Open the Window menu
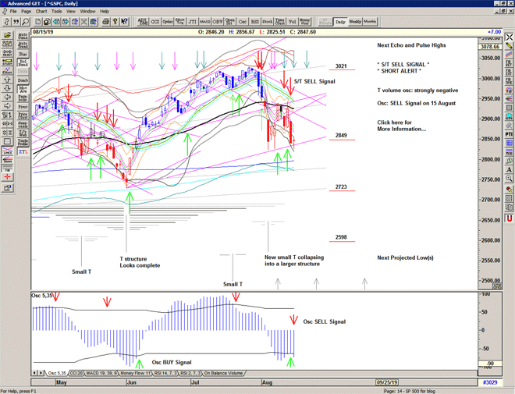 click(87, 12)
